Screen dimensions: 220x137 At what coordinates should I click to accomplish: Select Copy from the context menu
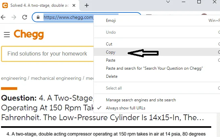pos(157,52)
